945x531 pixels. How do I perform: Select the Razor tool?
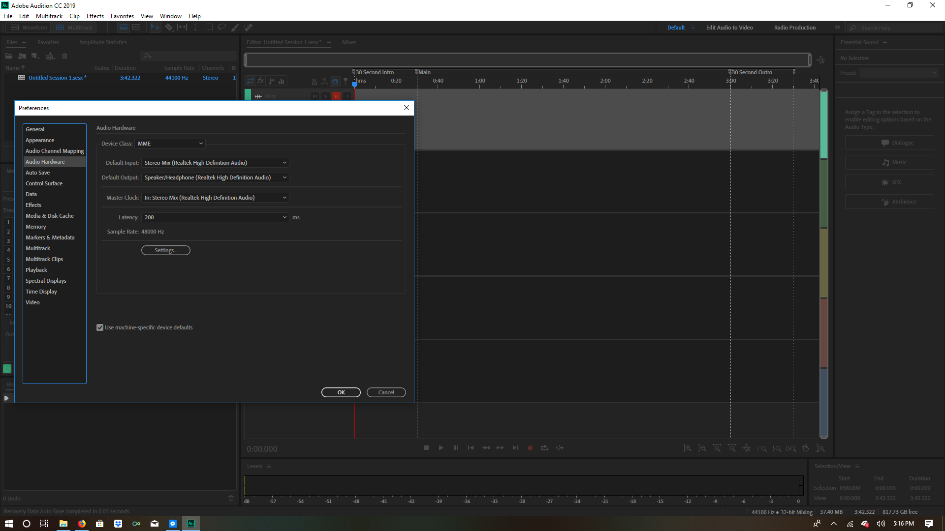point(169,28)
